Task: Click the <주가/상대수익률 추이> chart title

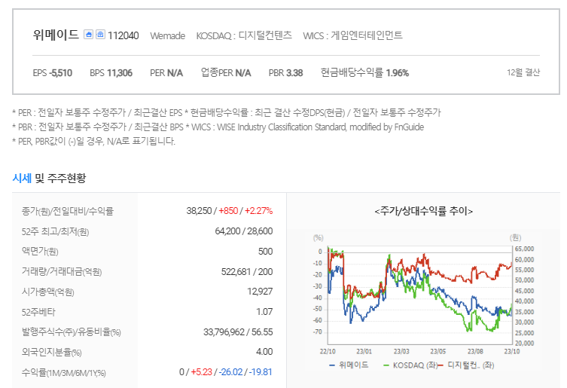Action: click(423, 211)
